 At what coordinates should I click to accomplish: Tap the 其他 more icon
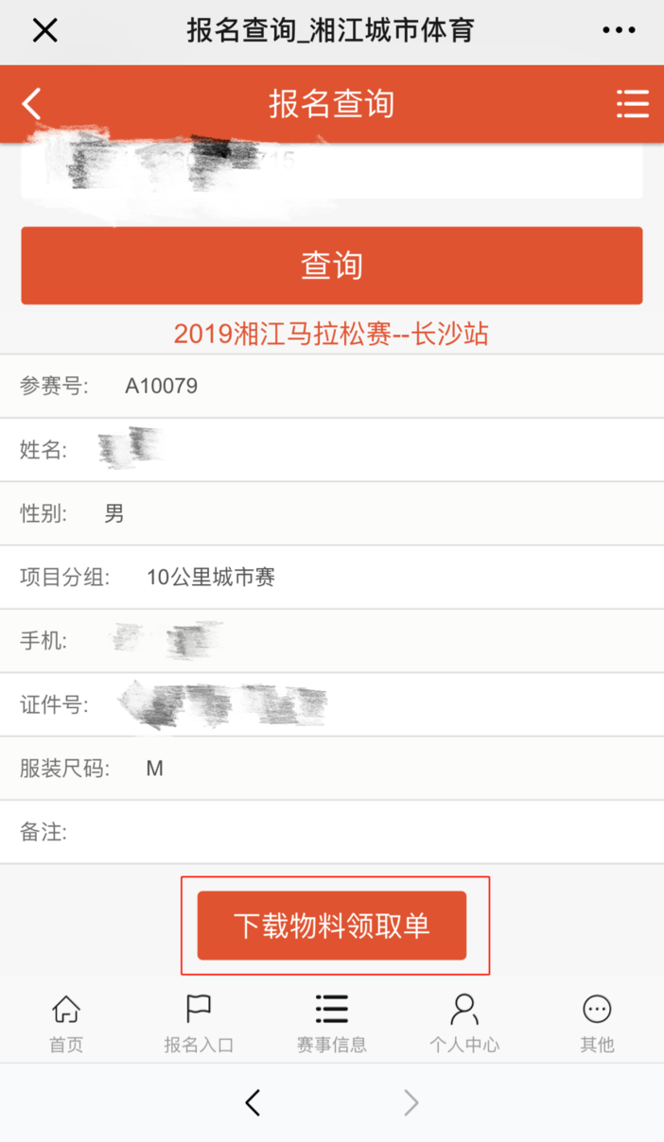[597, 1010]
